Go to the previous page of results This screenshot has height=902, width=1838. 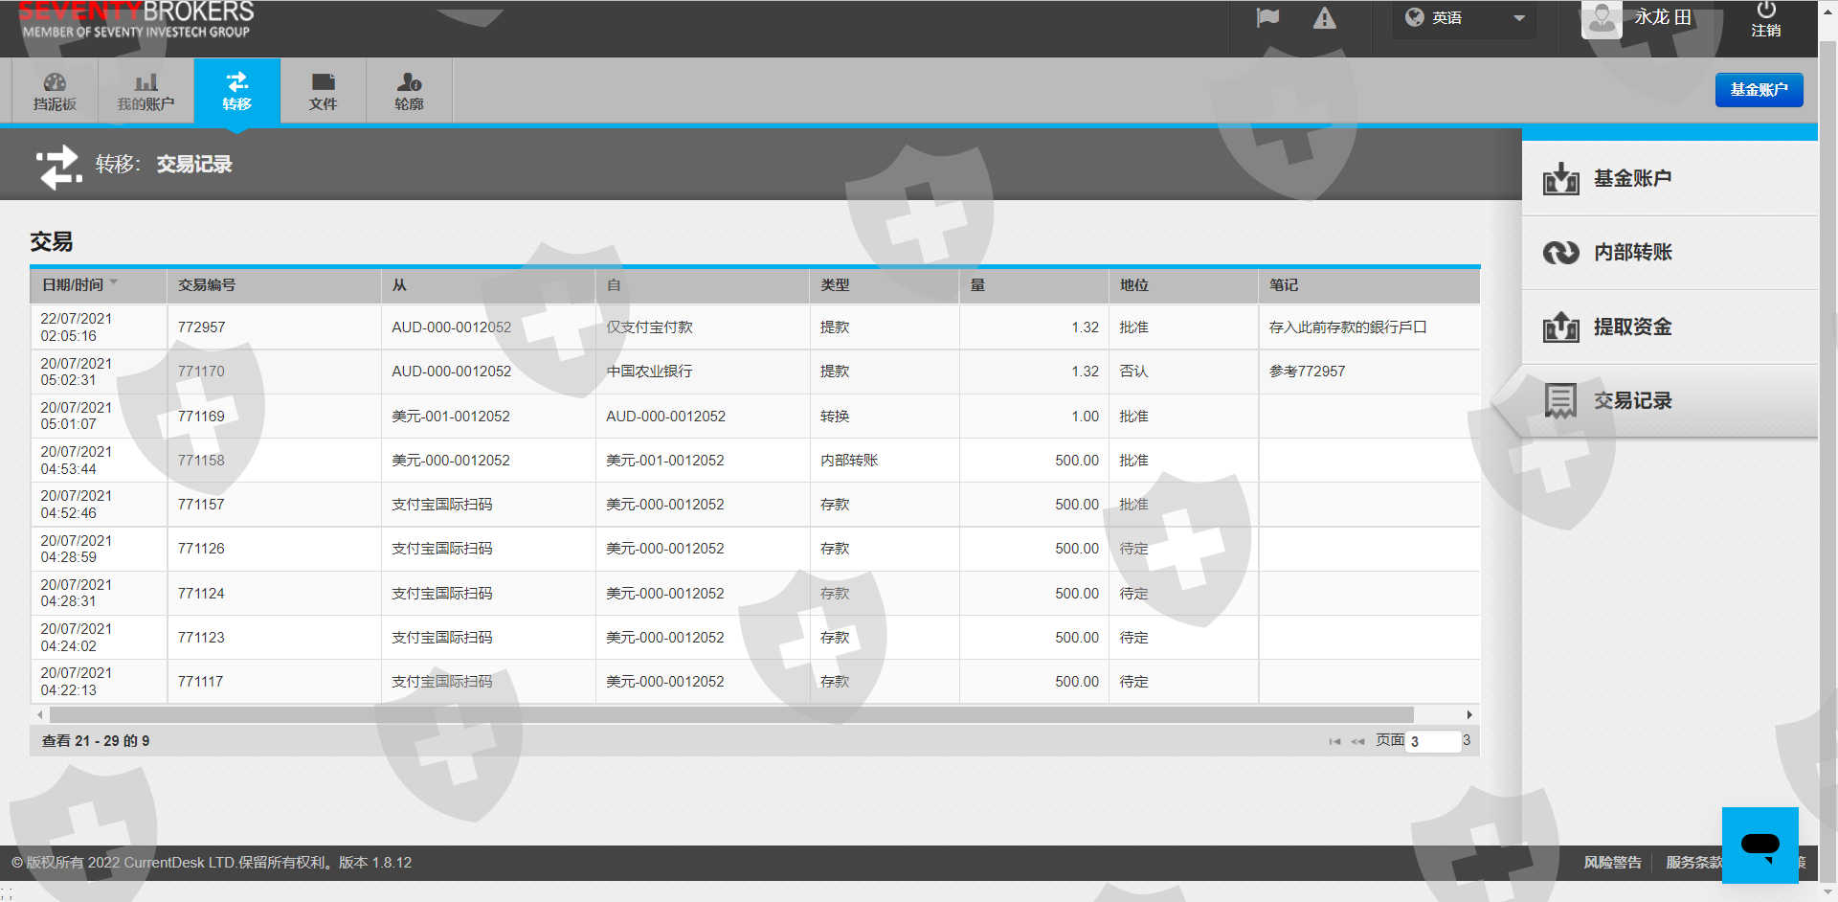[x=1357, y=741]
